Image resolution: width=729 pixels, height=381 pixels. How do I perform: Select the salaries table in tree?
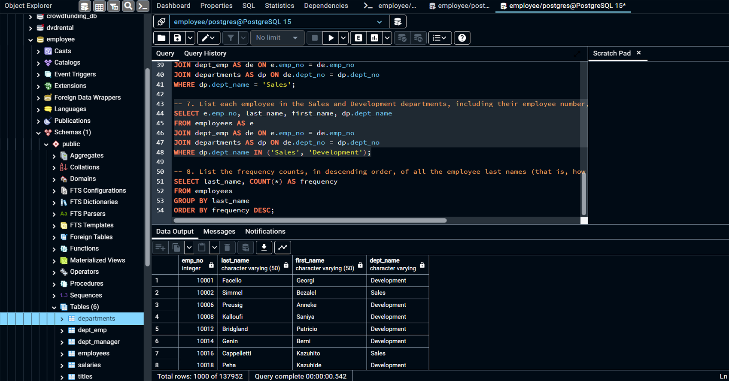[89, 365]
